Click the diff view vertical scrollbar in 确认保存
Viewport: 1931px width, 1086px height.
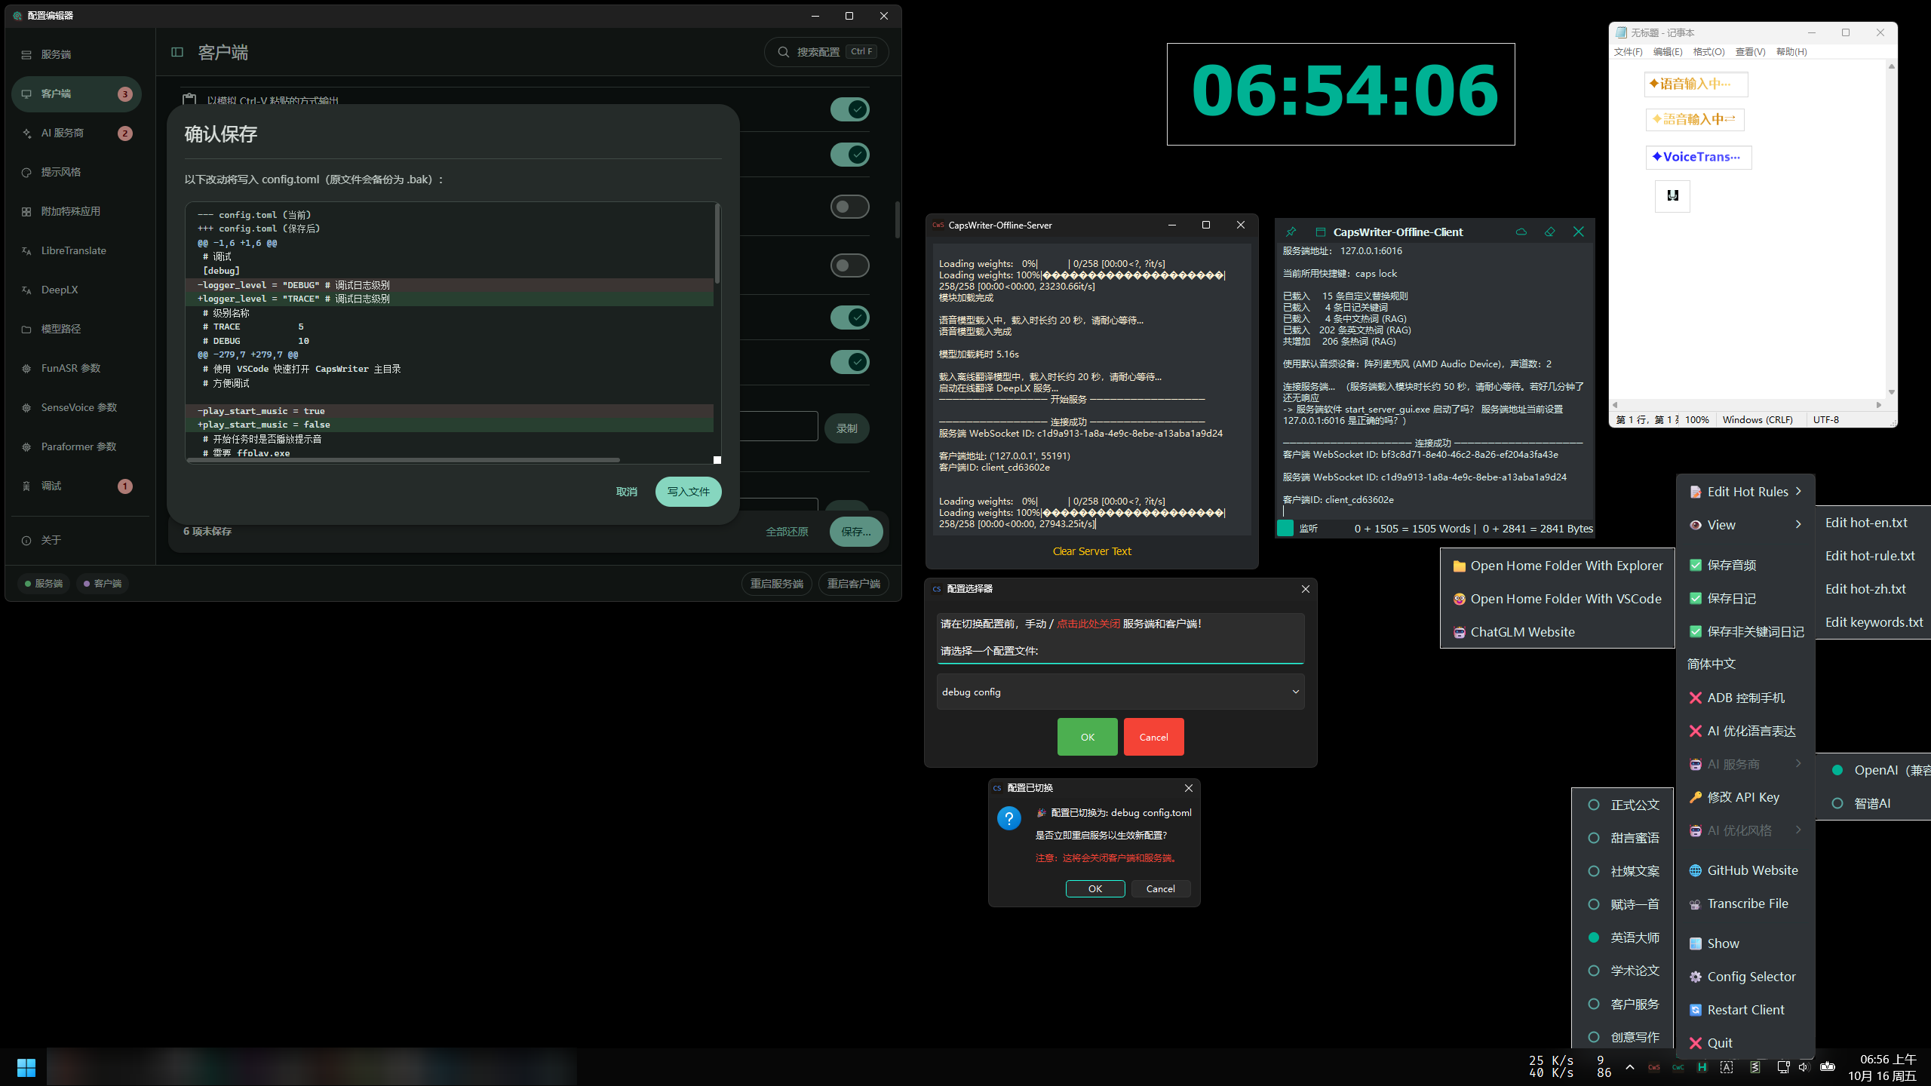[x=717, y=244]
